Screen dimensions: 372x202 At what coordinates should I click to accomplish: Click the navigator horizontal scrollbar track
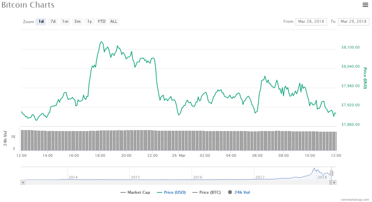[x=178, y=182]
